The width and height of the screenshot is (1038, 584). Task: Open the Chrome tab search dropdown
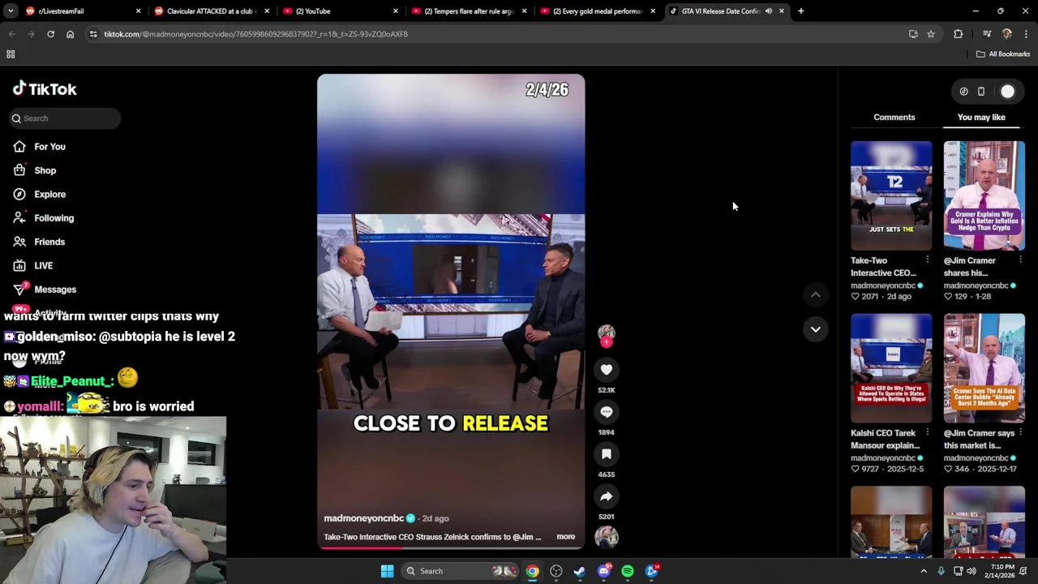11,11
